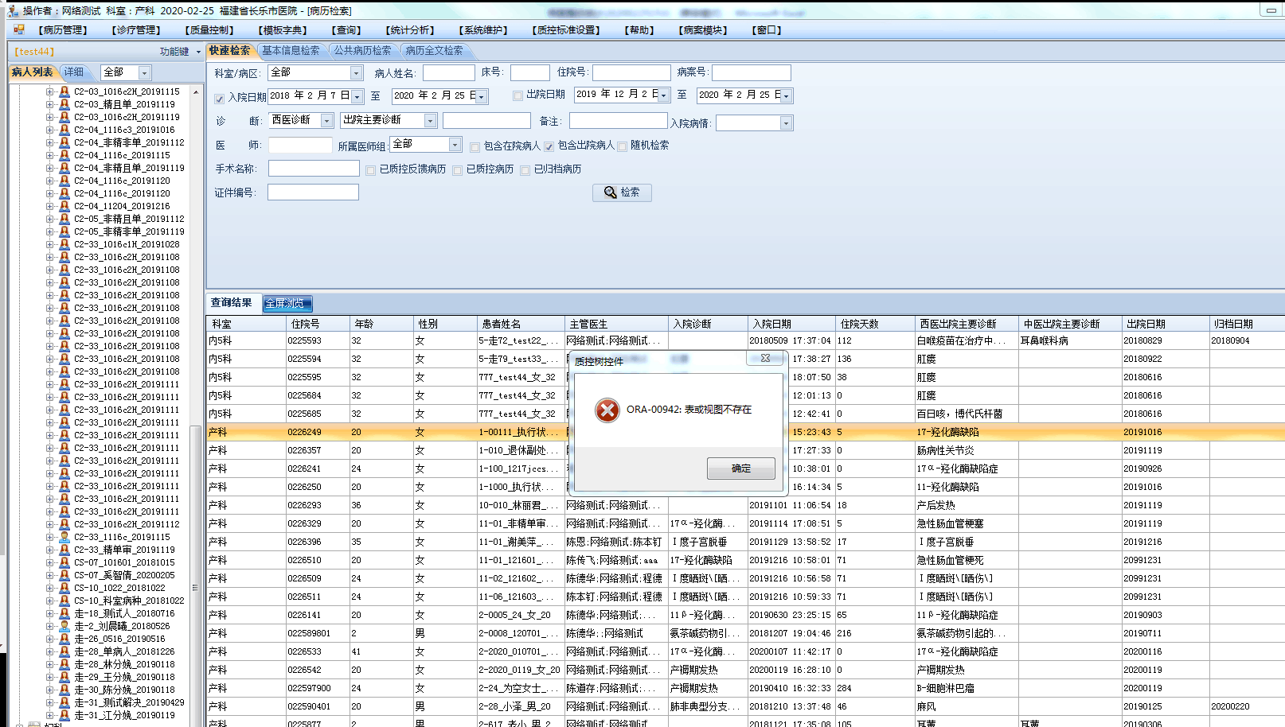
Task: Switch to the 全屏浏览 tab
Action: 287,303
